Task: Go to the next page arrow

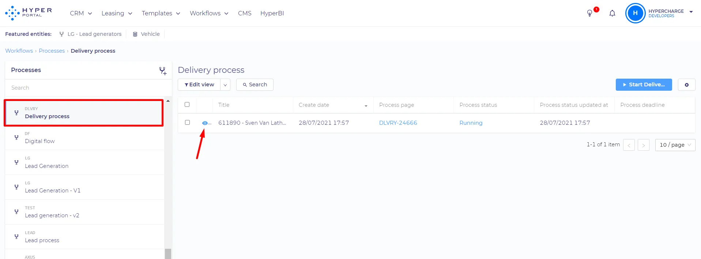Action: coord(644,145)
